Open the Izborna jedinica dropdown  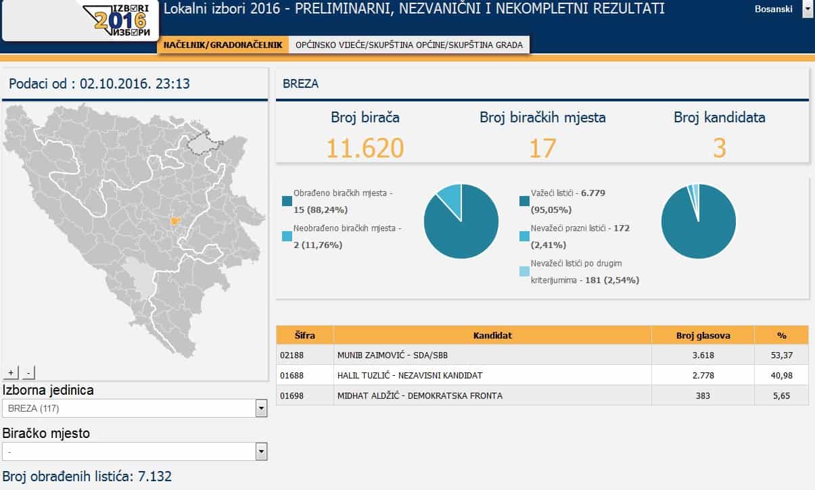pyautogui.click(x=260, y=408)
